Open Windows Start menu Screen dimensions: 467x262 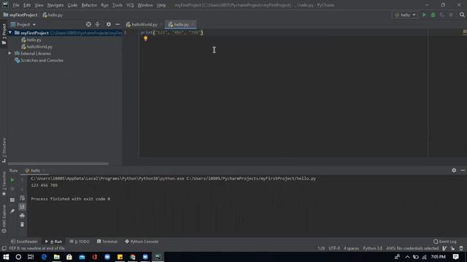[6, 257]
